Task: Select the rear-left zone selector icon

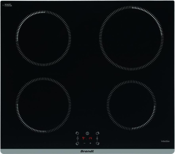Action: coord(77,133)
